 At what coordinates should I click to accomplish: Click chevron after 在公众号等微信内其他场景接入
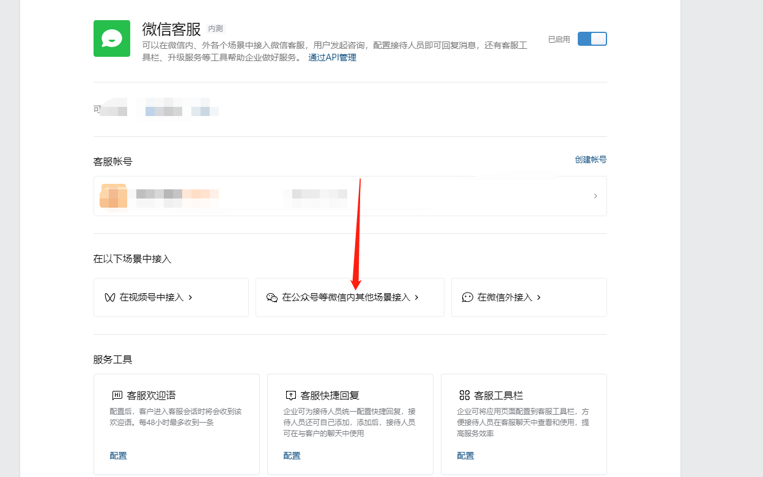(417, 297)
